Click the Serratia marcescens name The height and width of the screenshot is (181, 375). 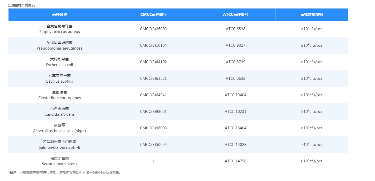click(x=59, y=164)
